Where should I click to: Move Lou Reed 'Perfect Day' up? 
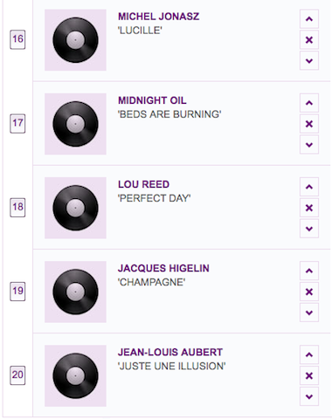(x=309, y=187)
